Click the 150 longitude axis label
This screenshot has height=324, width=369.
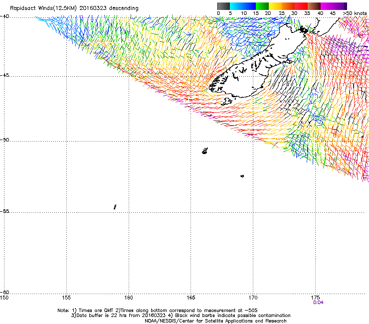[4, 298]
